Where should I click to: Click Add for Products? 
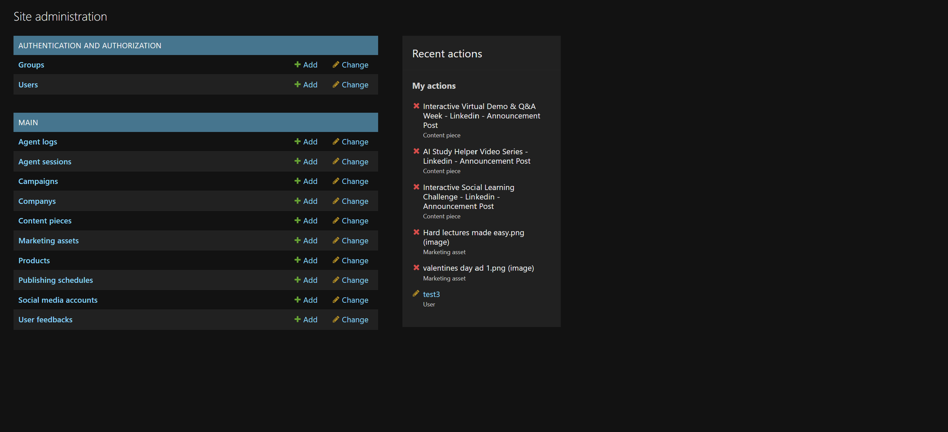[310, 260]
